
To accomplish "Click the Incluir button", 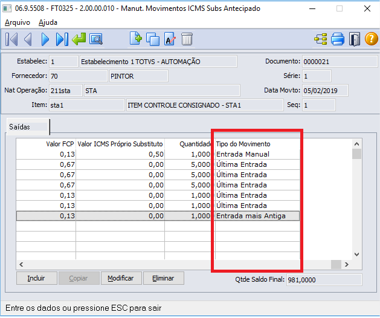I will click(37, 278).
